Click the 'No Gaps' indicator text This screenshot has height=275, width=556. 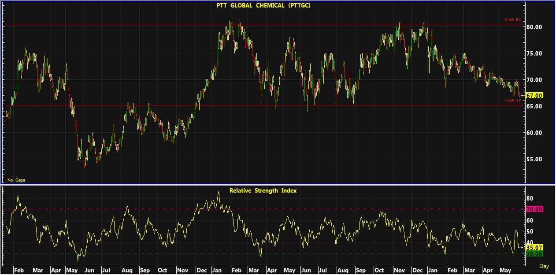click(x=16, y=180)
